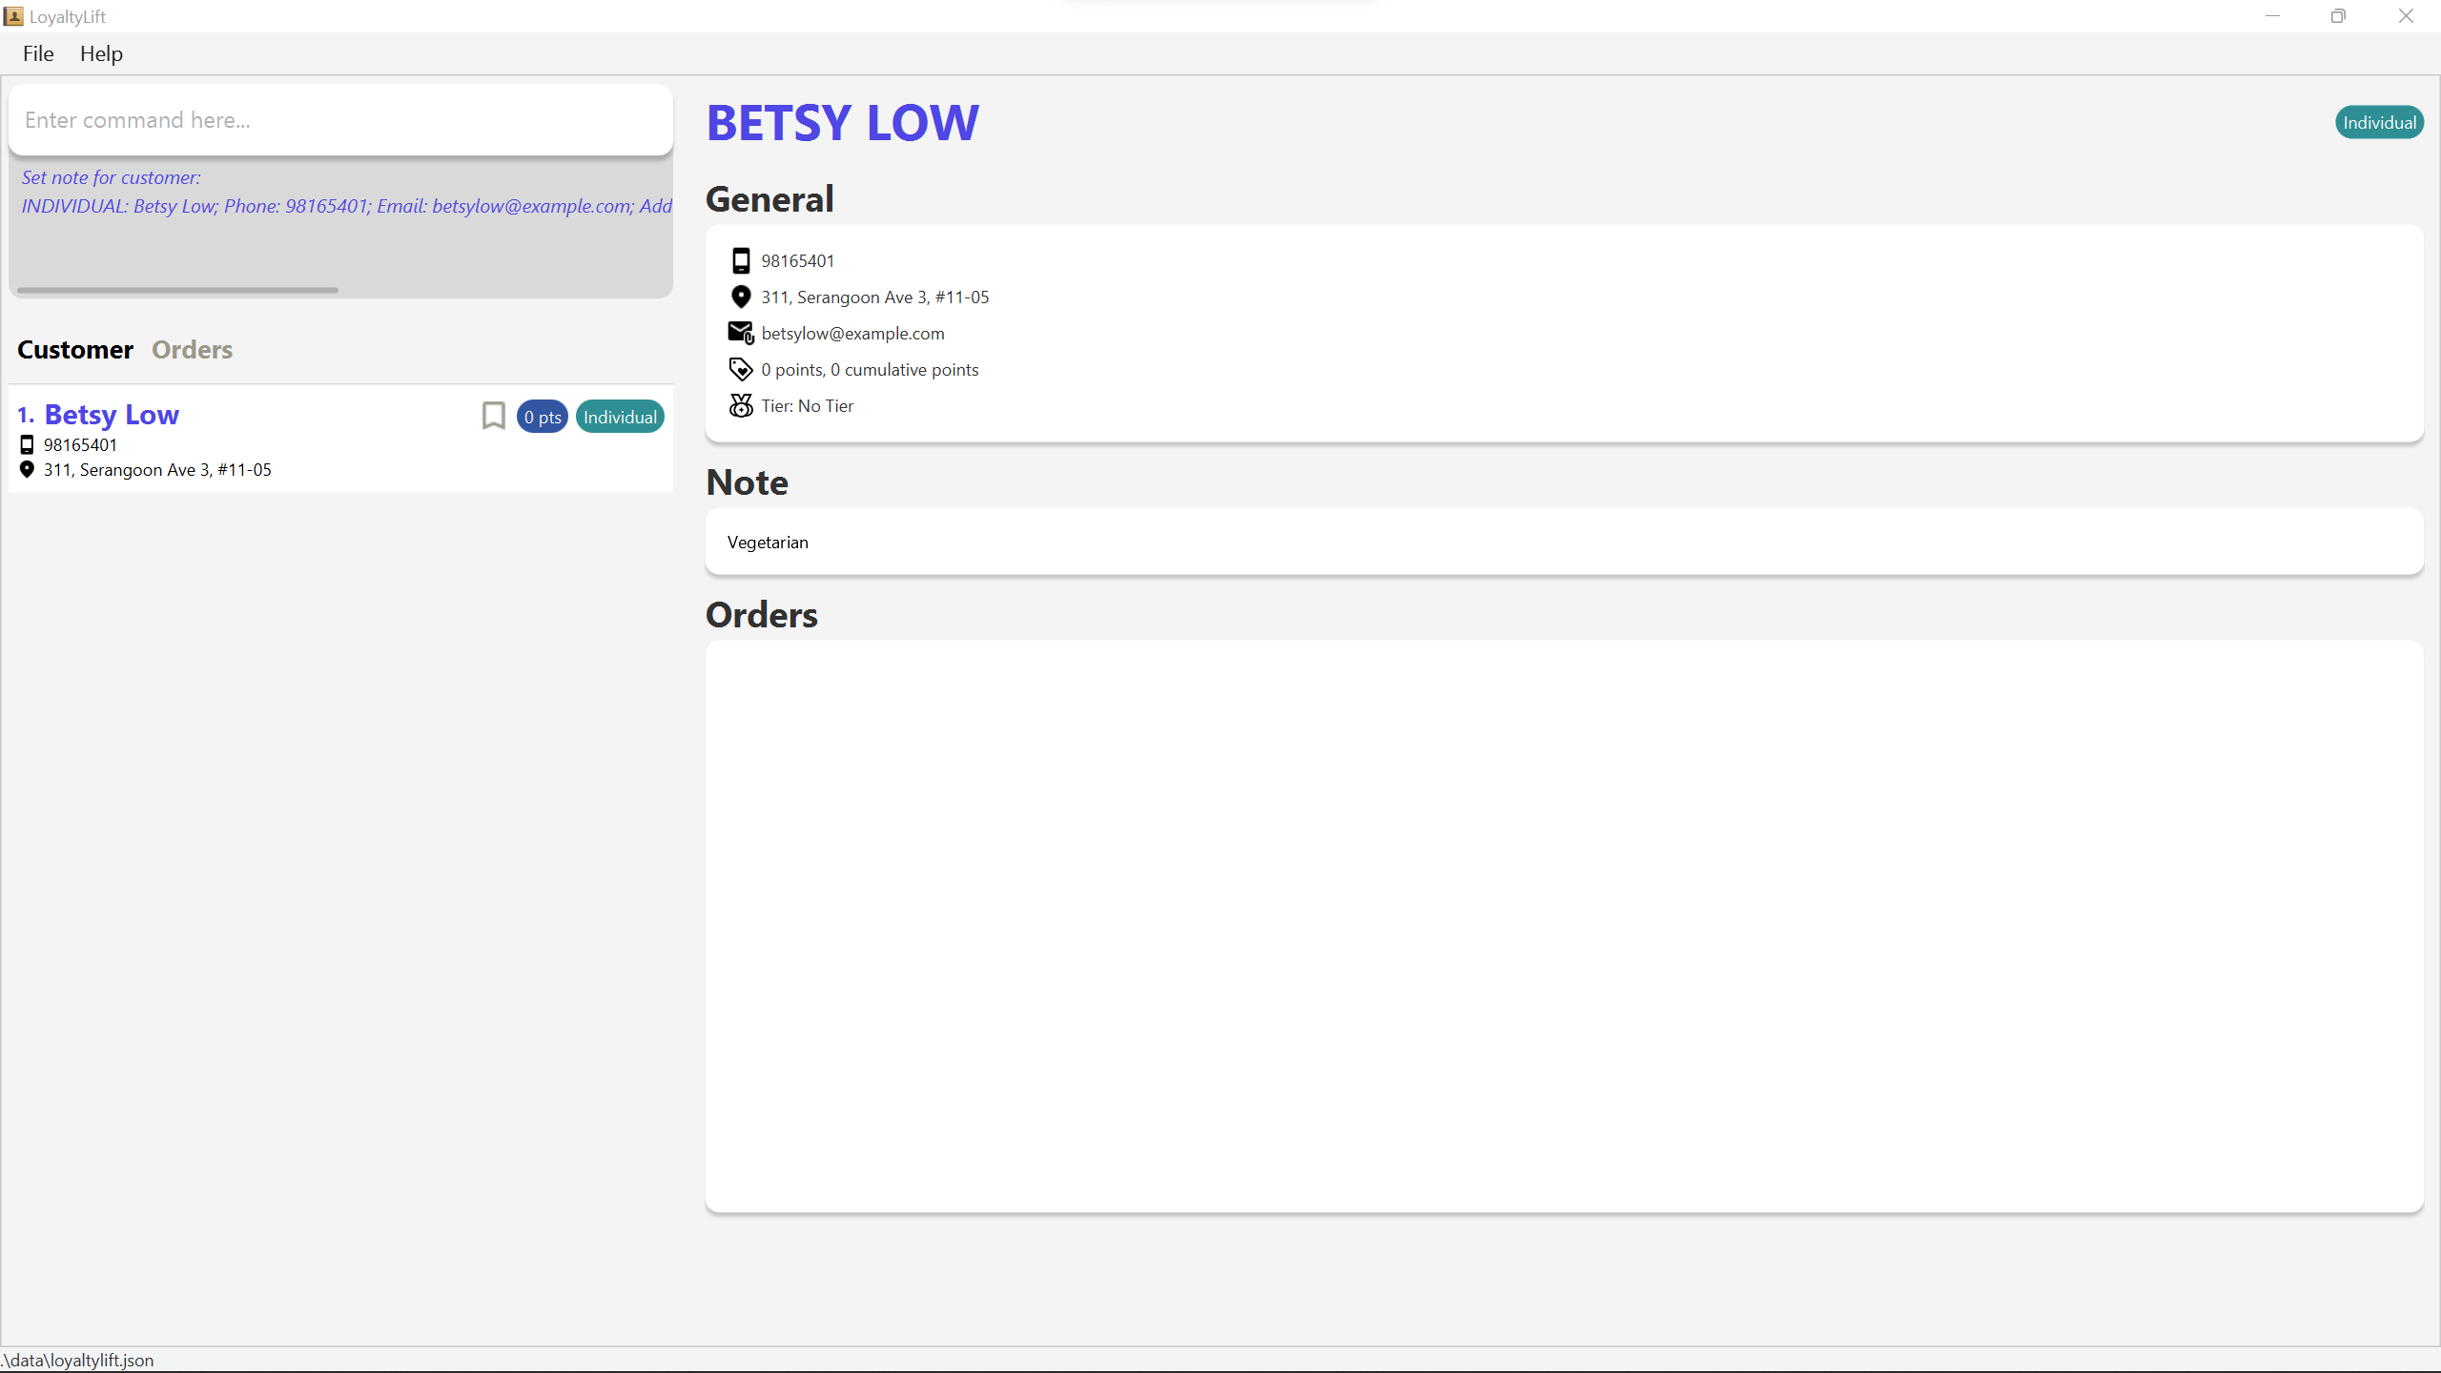The height and width of the screenshot is (1373, 2441).
Task: Click address 311, Serangoon Ave 3 in General
Action: pyautogui.click(x=875, y=297)
